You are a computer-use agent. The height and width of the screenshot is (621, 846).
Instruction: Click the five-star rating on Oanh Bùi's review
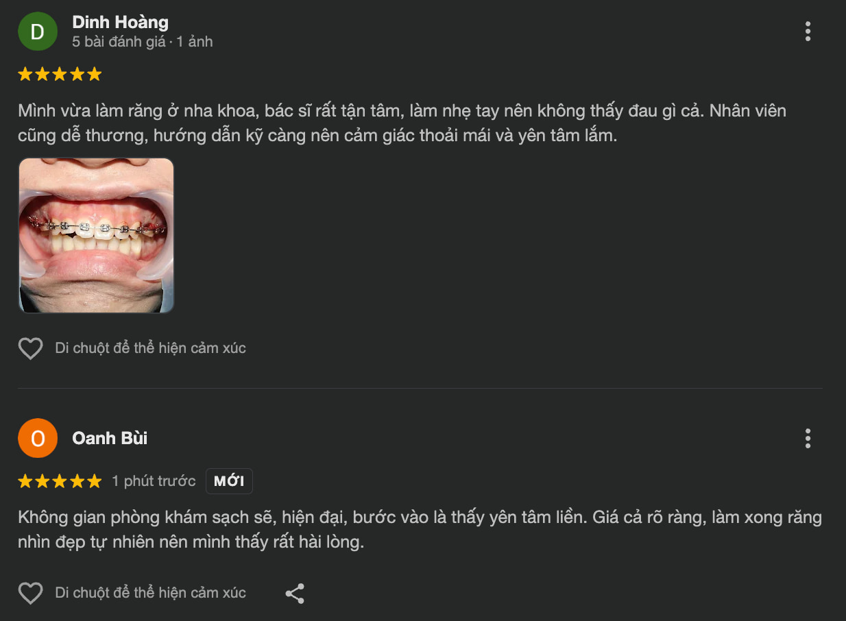tap(59, 480)
